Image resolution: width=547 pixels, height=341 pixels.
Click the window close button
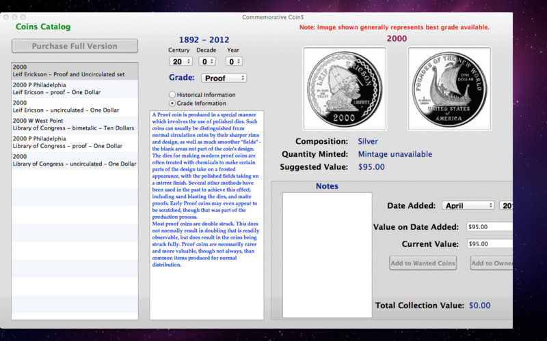coord(6,17)
